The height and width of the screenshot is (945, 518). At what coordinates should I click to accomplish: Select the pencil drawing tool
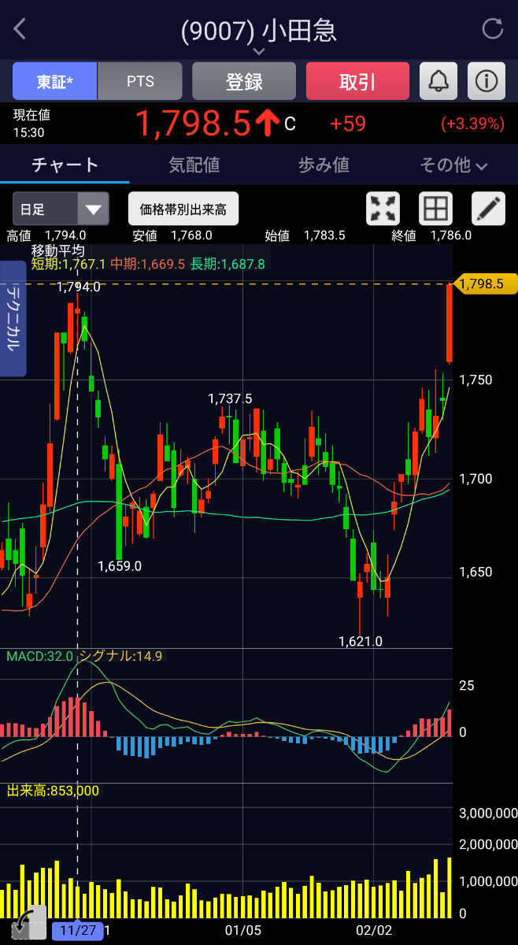488,209
